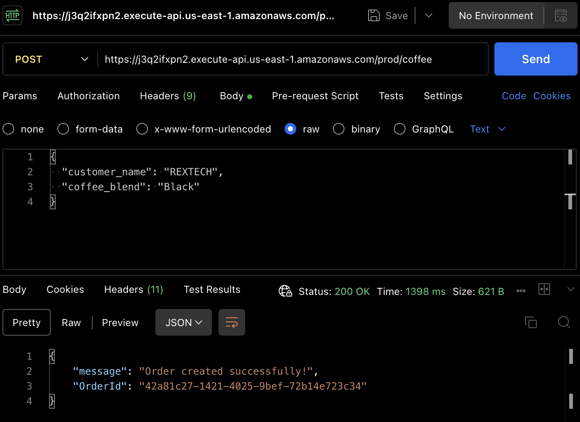This screenshot has width=580, height=422.
Task: Click the Send button
Action: tap(536, 59)
